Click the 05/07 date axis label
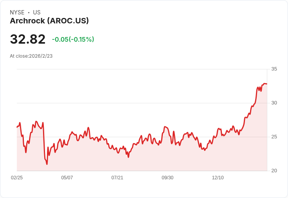The width and height of the screenshot is (288, 198). pyautogui.click(x=67, y=177)
